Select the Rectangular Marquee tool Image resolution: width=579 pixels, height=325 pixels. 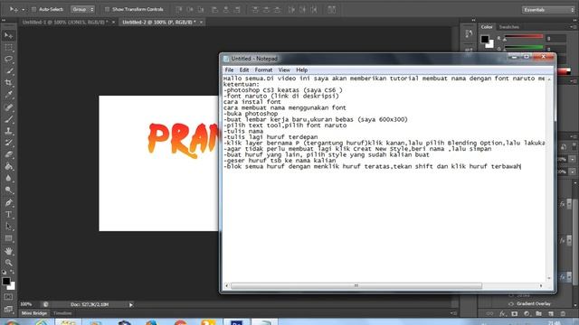9,48
